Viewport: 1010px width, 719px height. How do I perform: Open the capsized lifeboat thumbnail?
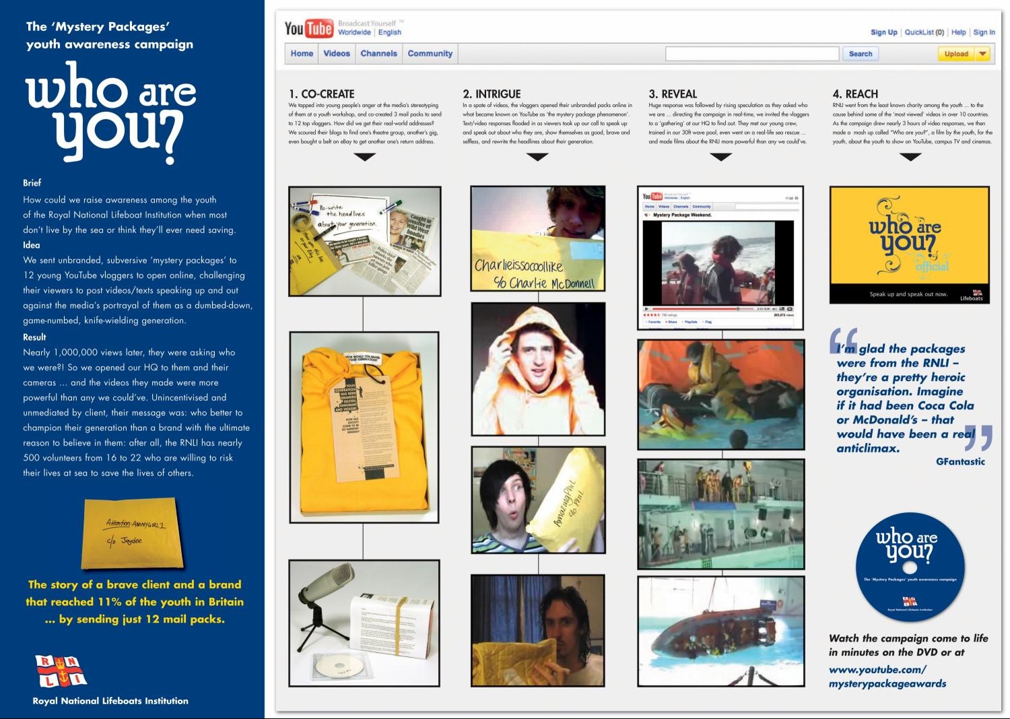(720, 630)
